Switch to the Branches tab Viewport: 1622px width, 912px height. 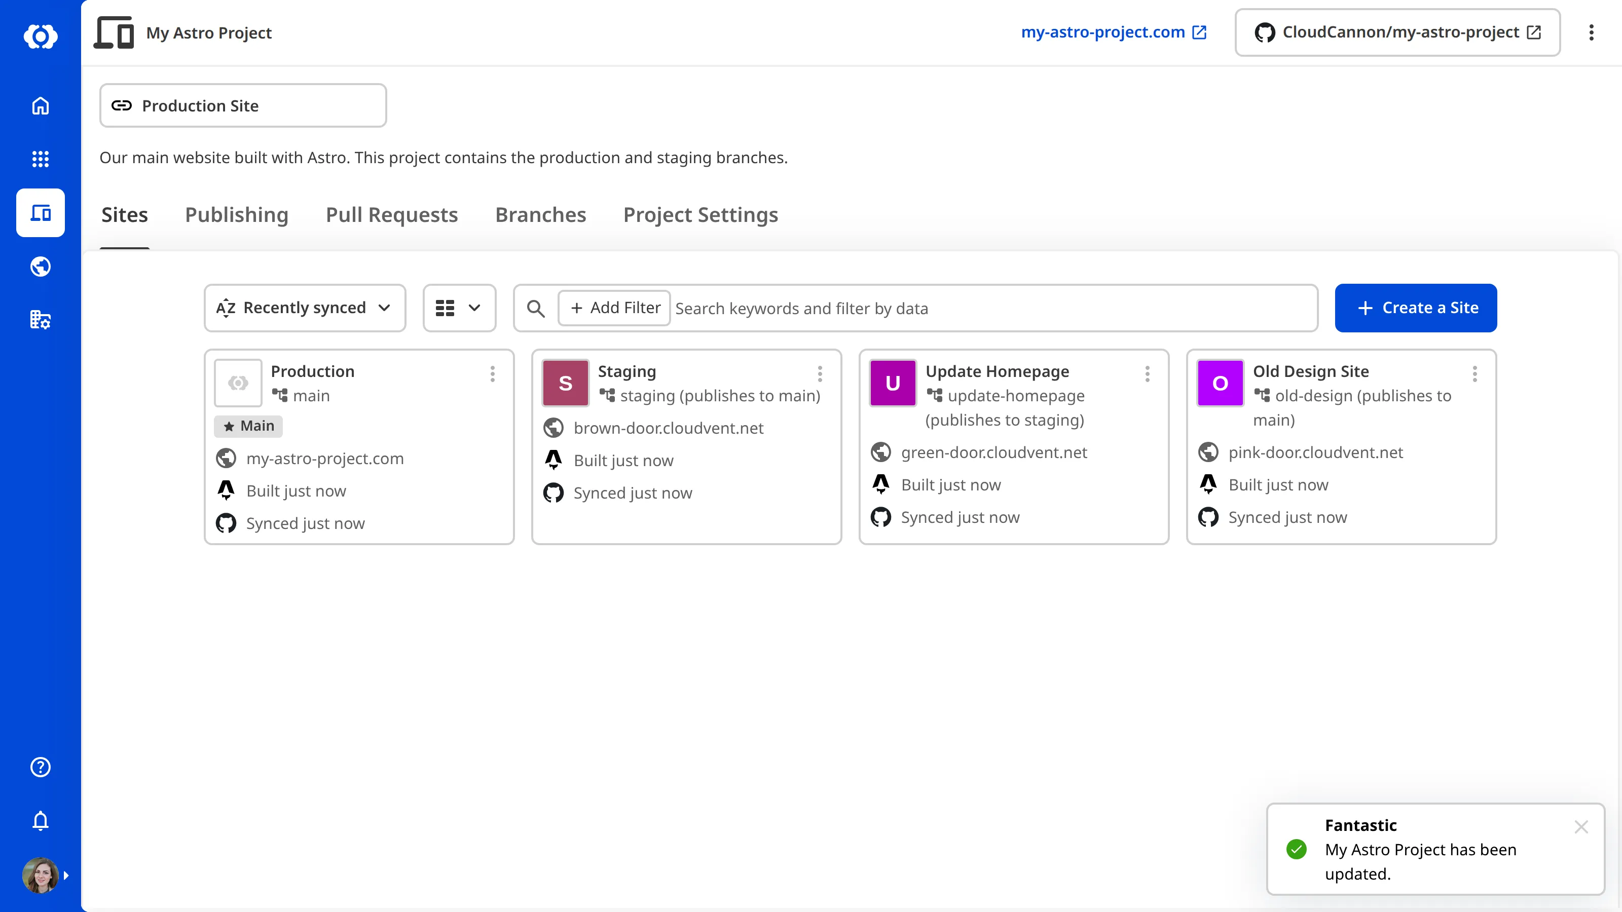tap(541, 215)
